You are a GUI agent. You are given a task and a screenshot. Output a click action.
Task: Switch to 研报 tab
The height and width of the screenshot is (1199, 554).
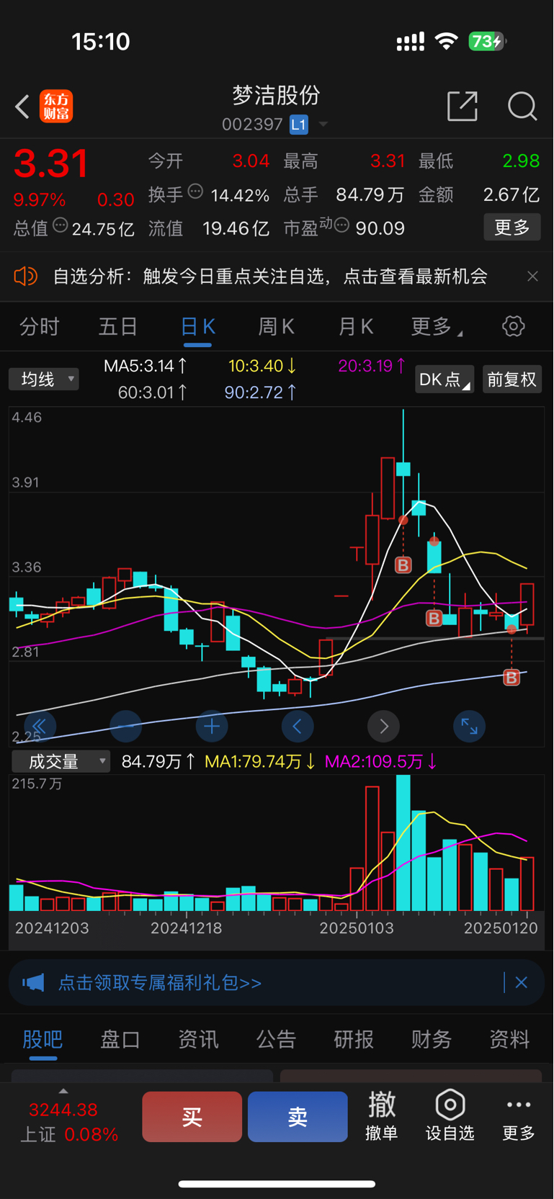[354, 1039]
